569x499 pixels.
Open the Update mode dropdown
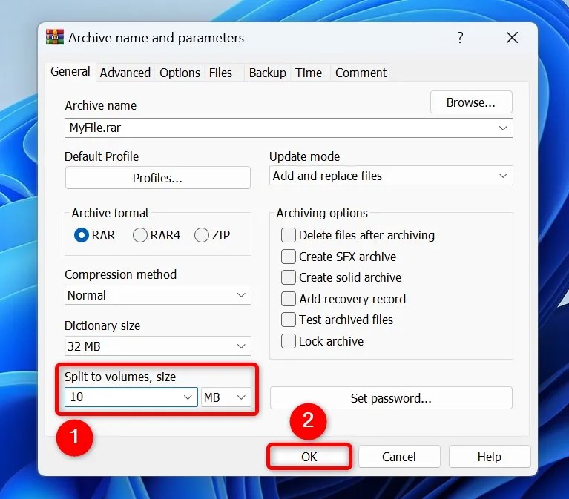pyautogui.click(x=391, y=176)
